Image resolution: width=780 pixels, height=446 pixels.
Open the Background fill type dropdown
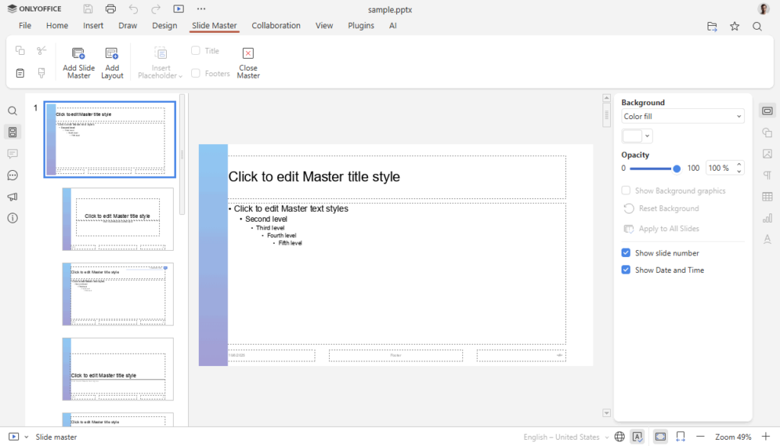click(682, 116)
